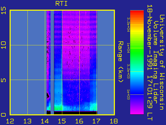Click the black blob near 14 hours
The width and height of the screenshot is (166, 125).
(x=48, y=95)
